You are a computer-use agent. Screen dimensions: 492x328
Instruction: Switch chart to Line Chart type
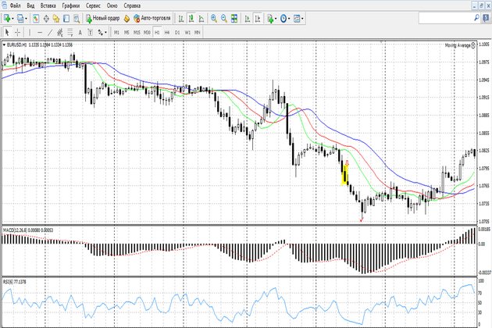201,19
